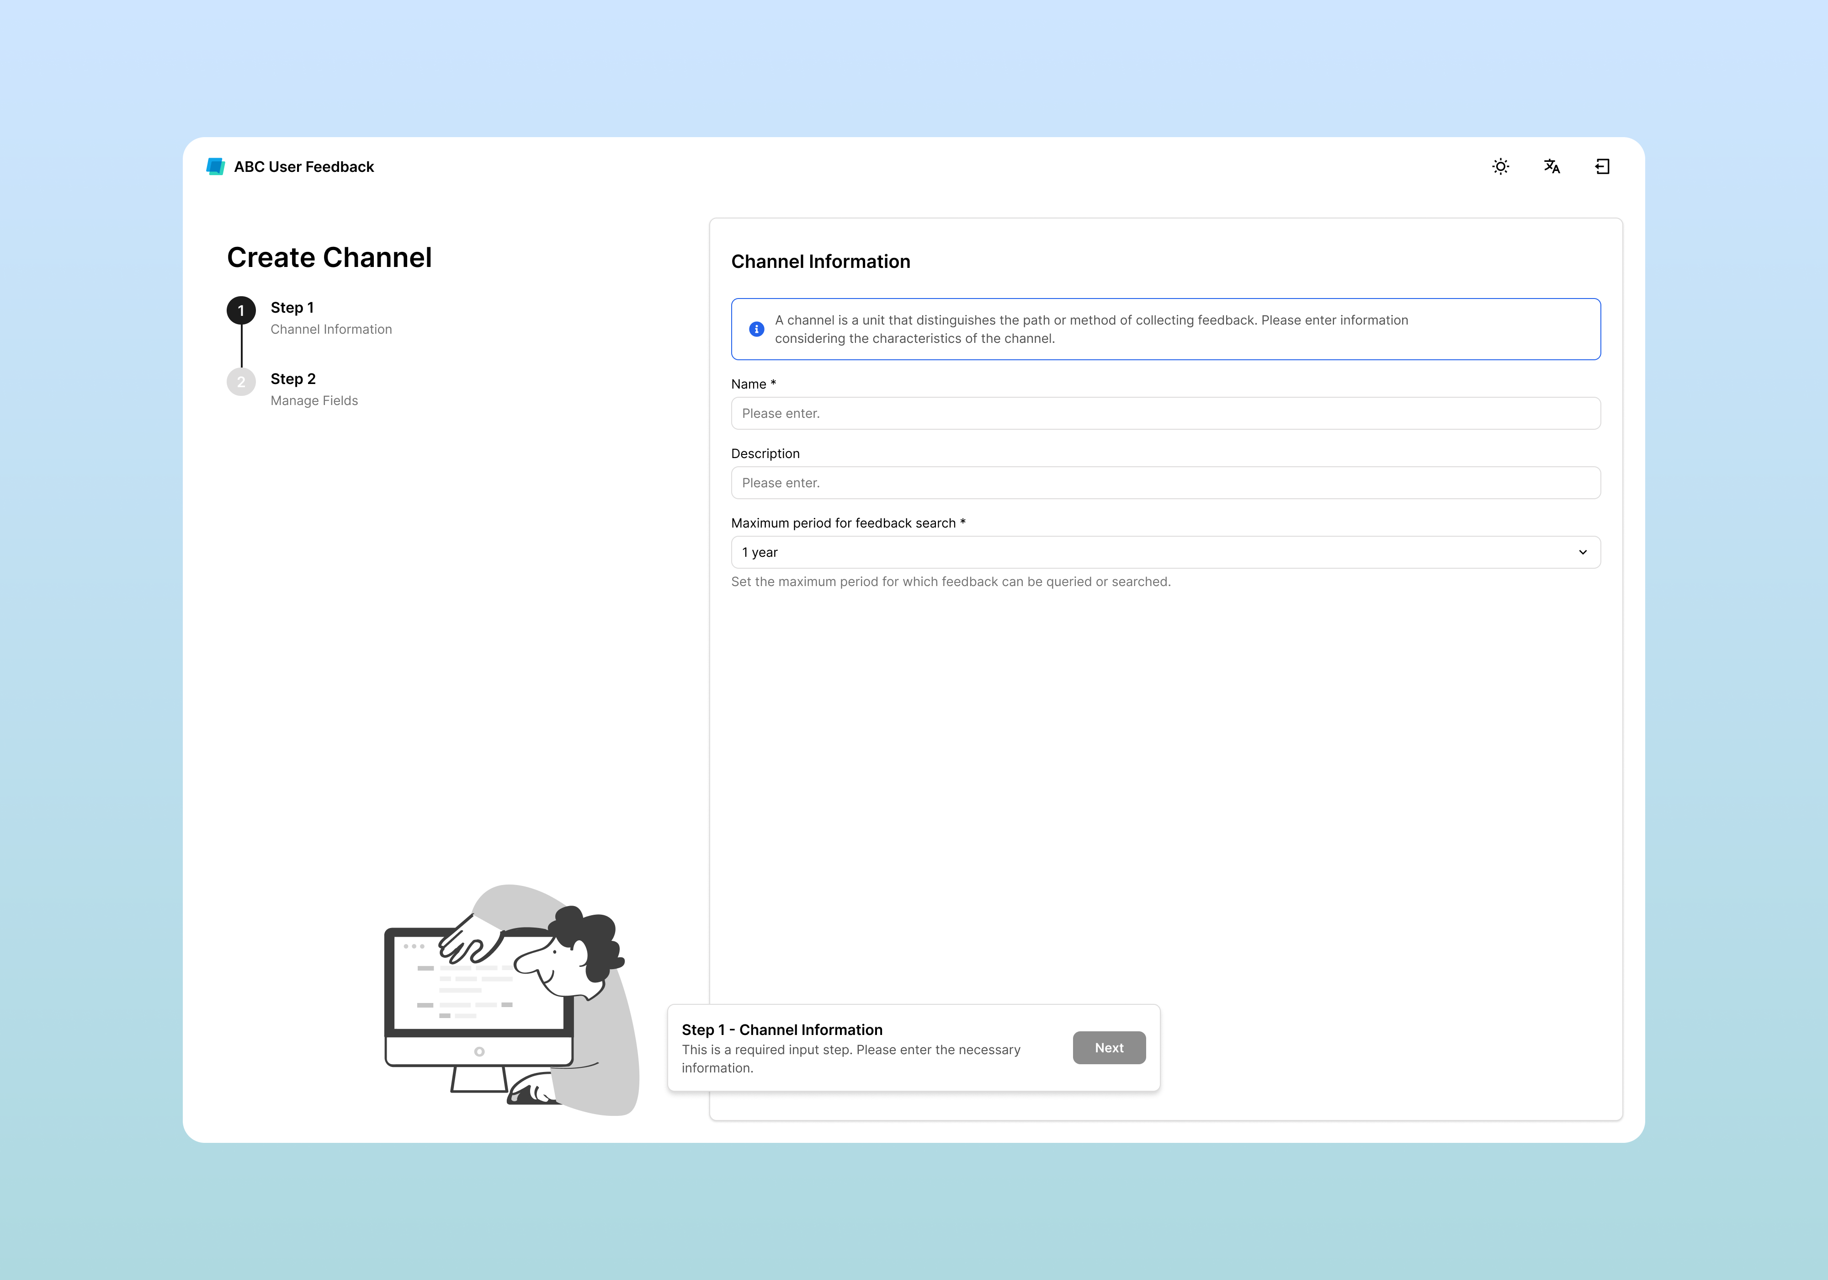Select the Step 2 circle indicator
Screen dimensions: 1828x1280
(241, 382)
